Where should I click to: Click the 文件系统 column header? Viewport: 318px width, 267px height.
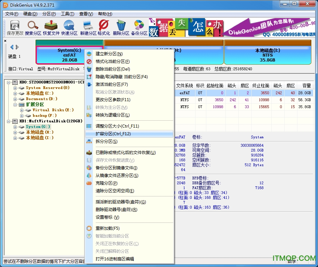(184, 86)
